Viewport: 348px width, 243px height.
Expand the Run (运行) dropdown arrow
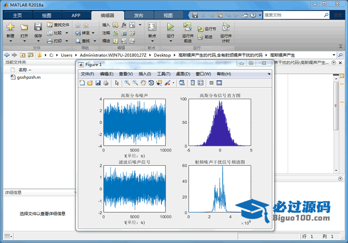point(171,41)
